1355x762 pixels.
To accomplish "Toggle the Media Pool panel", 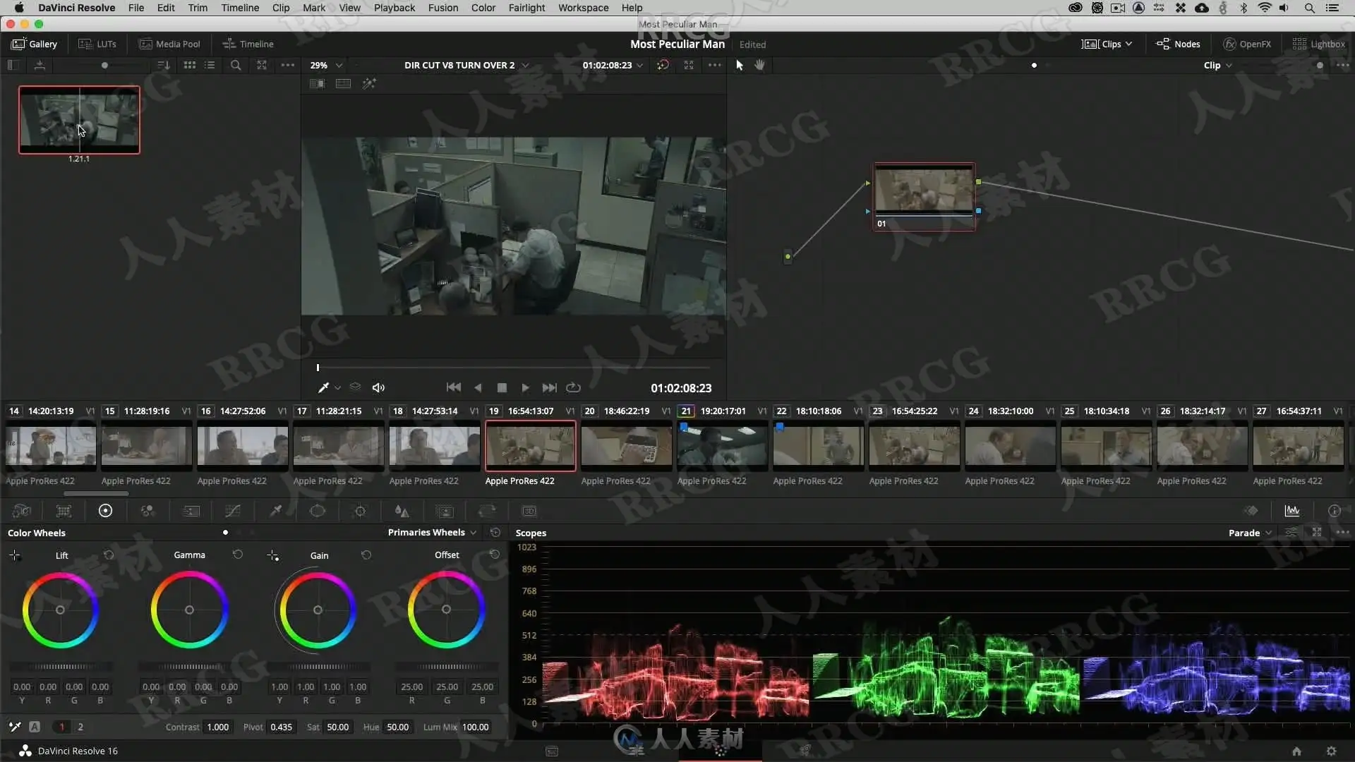I will point(169,44).
